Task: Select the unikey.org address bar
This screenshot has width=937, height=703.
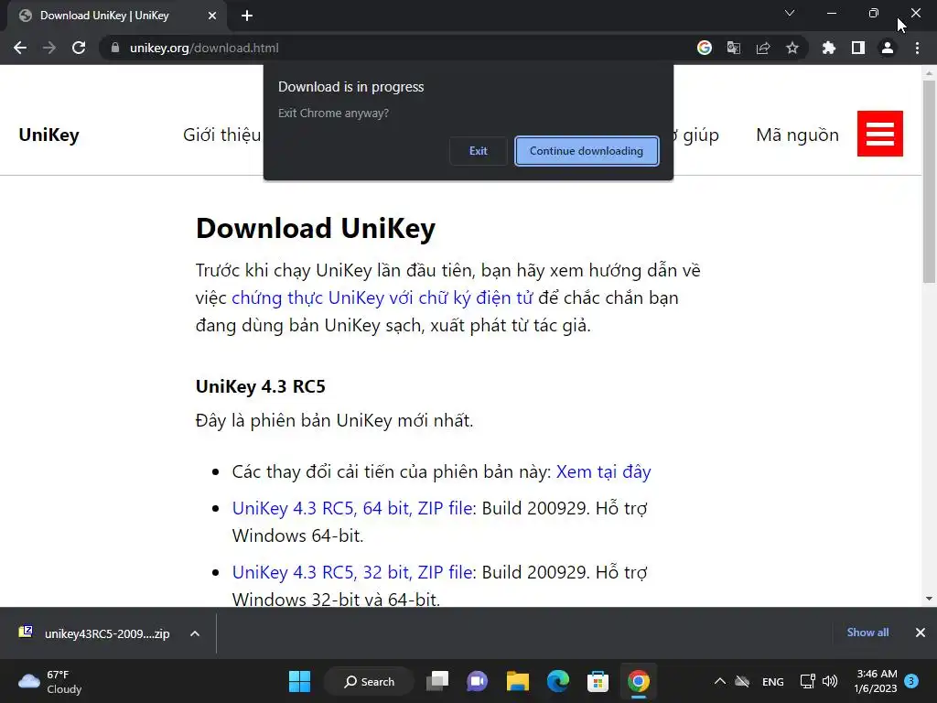Action: click(394, 48)
